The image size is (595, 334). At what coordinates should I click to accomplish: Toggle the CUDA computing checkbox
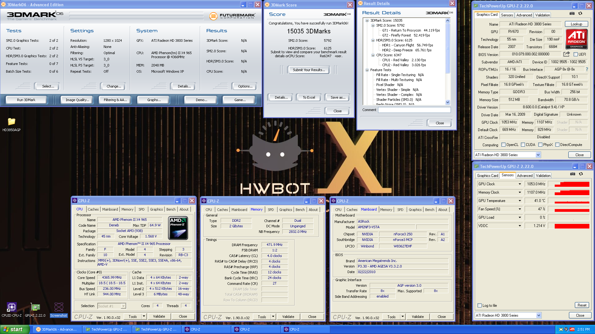(x=523, y=145)
